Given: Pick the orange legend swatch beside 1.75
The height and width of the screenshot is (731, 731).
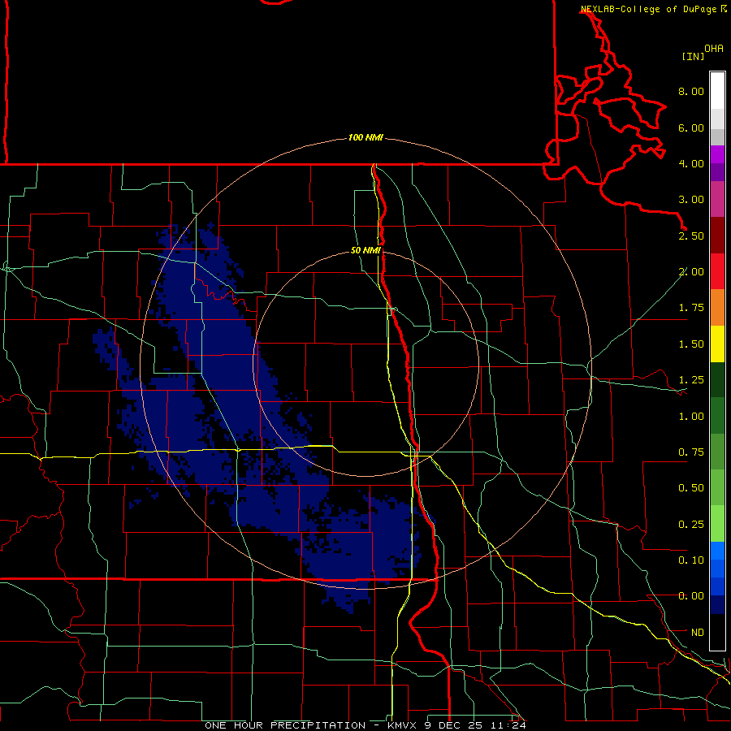Looking at the screenshot, I should [717, 308].
